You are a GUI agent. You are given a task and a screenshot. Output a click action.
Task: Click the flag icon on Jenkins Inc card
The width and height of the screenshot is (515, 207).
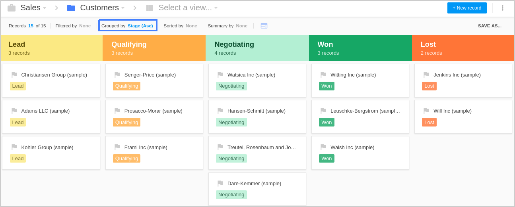[426, 75]
